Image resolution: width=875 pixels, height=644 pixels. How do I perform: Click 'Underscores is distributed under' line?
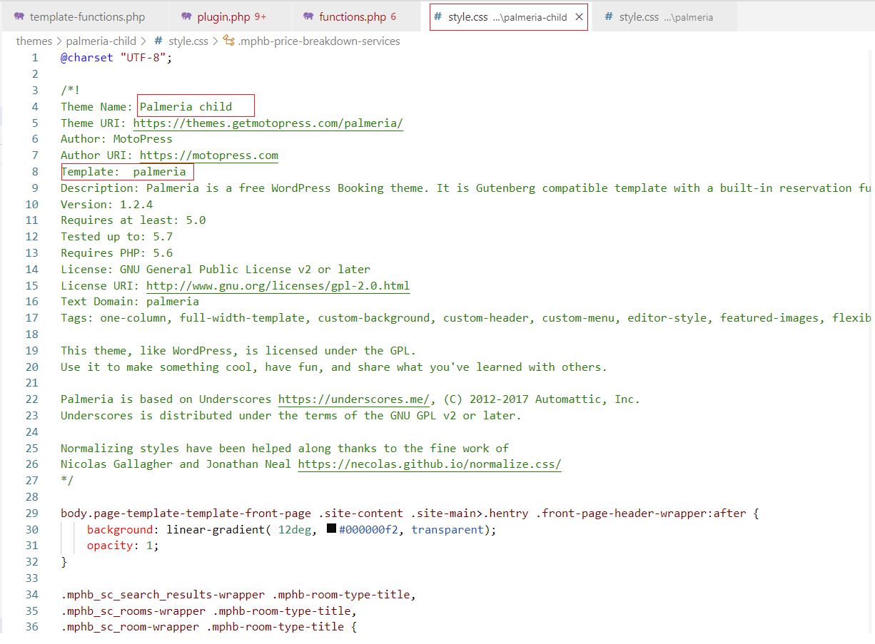click(x=291, y=416)
